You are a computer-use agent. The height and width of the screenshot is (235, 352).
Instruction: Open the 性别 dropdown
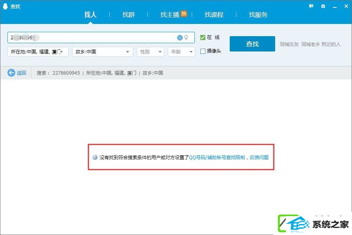click(151, 52)
